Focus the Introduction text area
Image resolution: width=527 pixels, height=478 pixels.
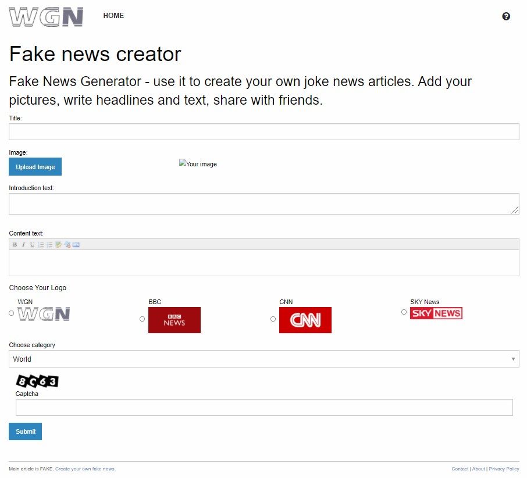pos(264,204)
